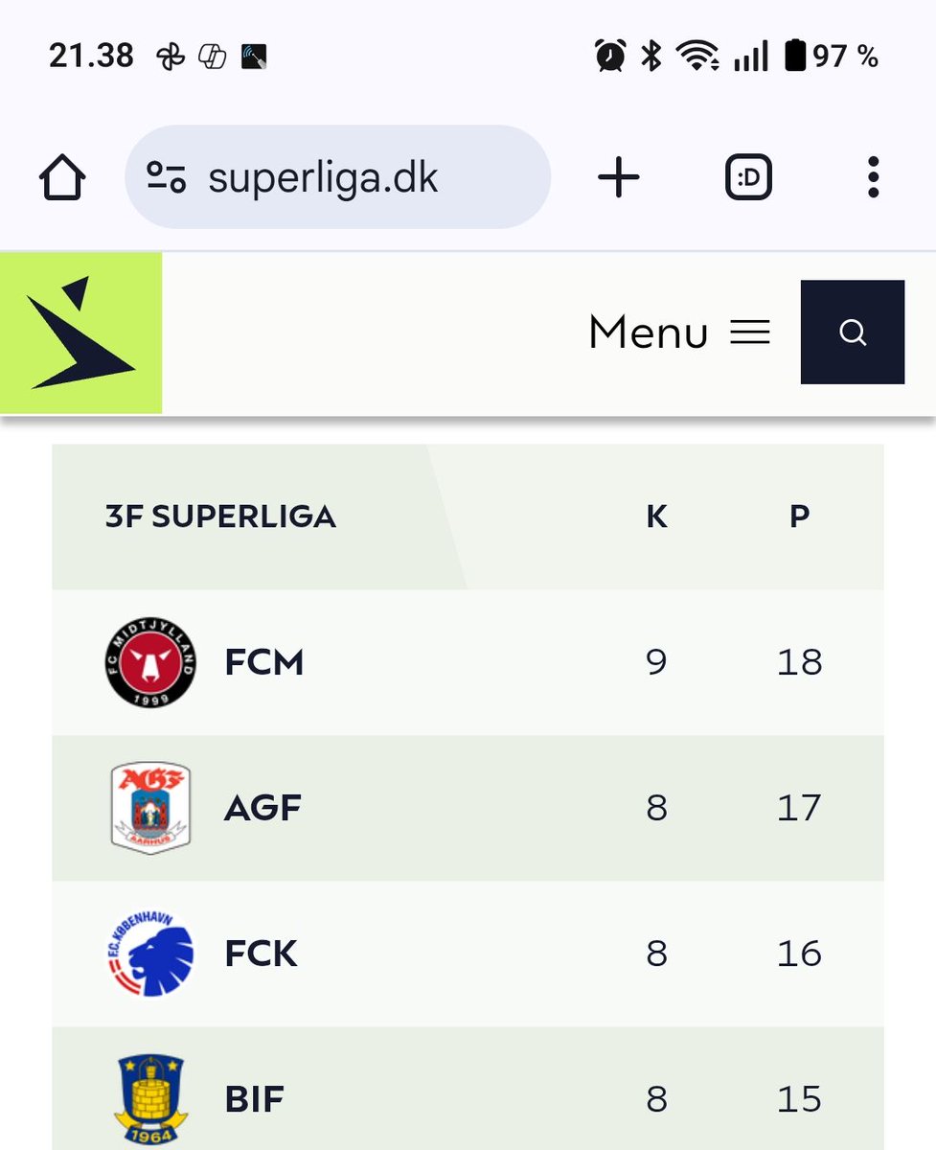936x1150 pixels.
Task: Click FC Midtjylland club crest
Action: point(150,662)
